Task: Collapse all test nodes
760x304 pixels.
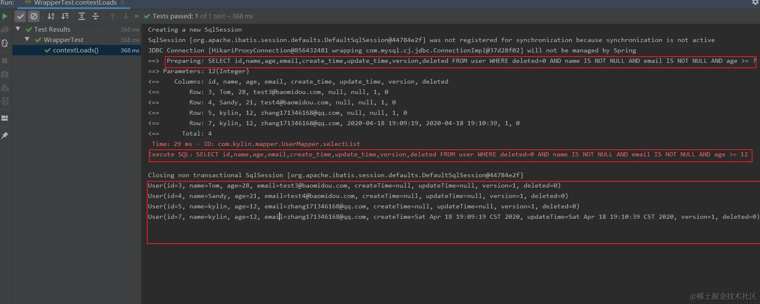Action: click(96, 16)
